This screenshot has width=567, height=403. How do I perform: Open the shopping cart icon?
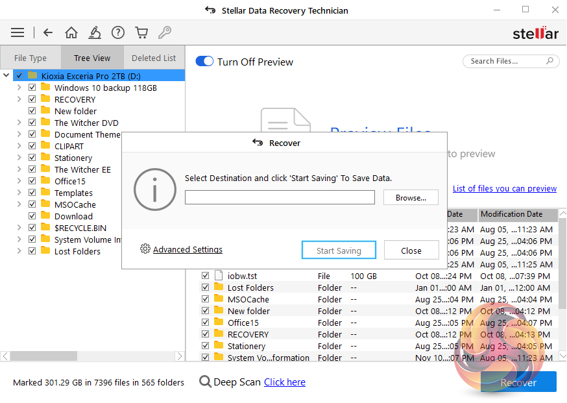point(141,32)
